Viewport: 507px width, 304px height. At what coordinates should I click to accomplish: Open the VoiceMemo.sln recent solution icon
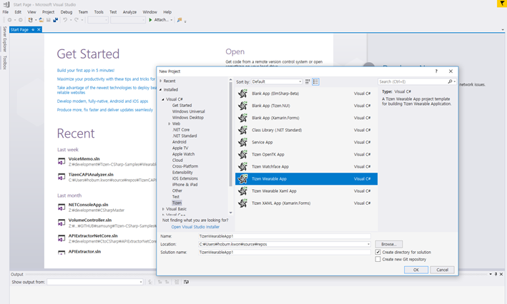(x=62, y=161)
